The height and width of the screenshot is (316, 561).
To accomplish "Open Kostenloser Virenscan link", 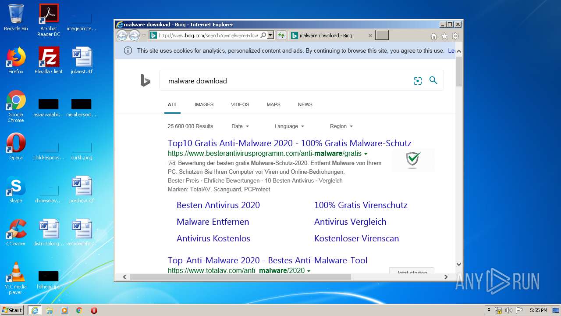I will (356, 238).
